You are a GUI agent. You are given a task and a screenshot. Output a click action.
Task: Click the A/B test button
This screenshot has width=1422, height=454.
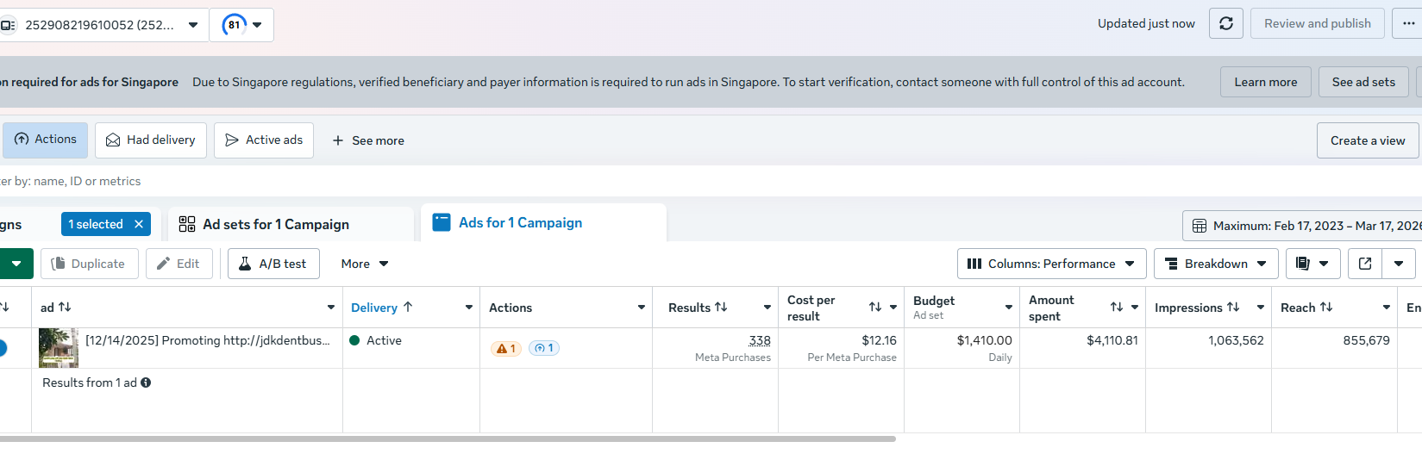click(273, 264)
